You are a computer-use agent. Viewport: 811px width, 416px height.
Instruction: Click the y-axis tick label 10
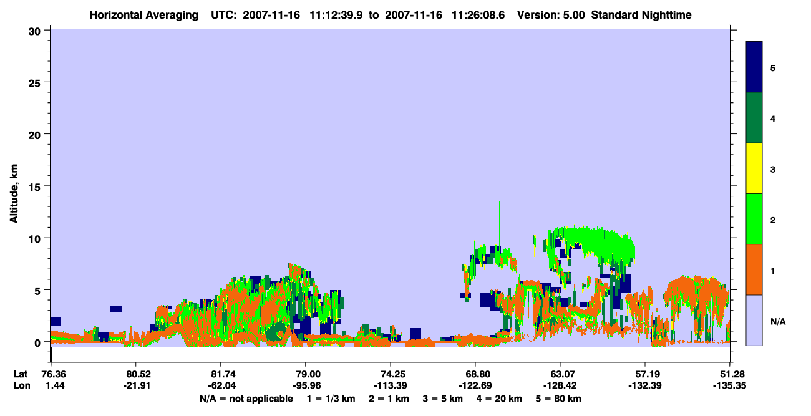(36, 238)
